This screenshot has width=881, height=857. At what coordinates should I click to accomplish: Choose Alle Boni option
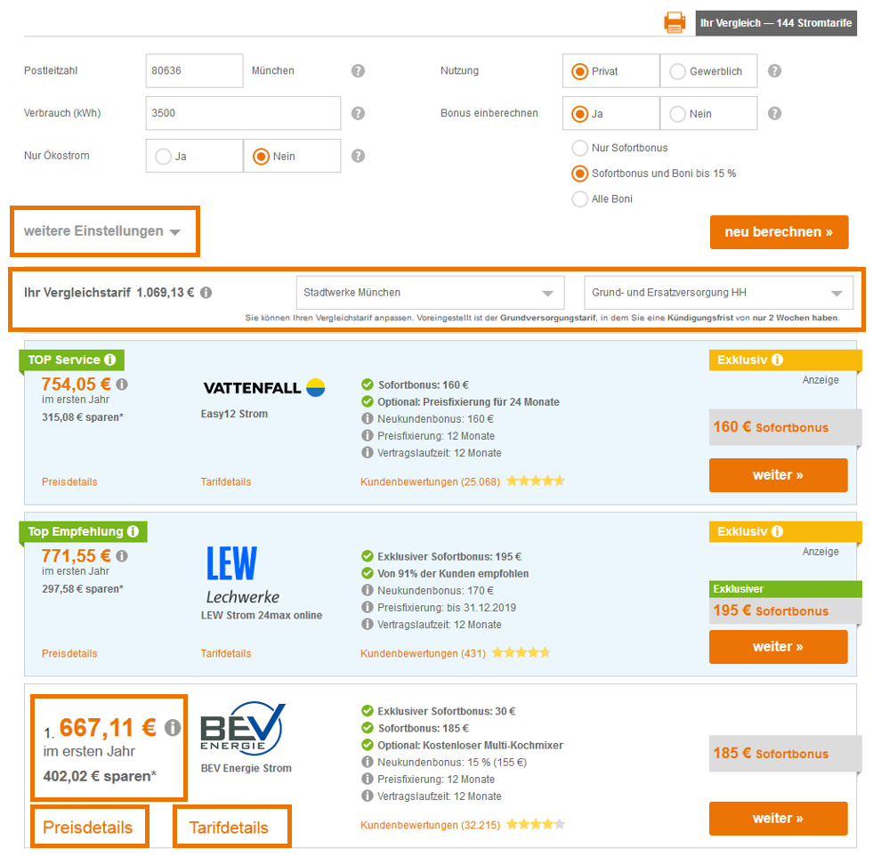pos(602,199)
